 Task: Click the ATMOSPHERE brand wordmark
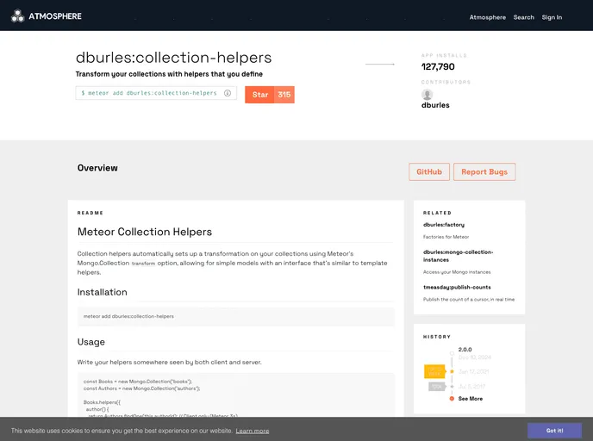(55, 16)
